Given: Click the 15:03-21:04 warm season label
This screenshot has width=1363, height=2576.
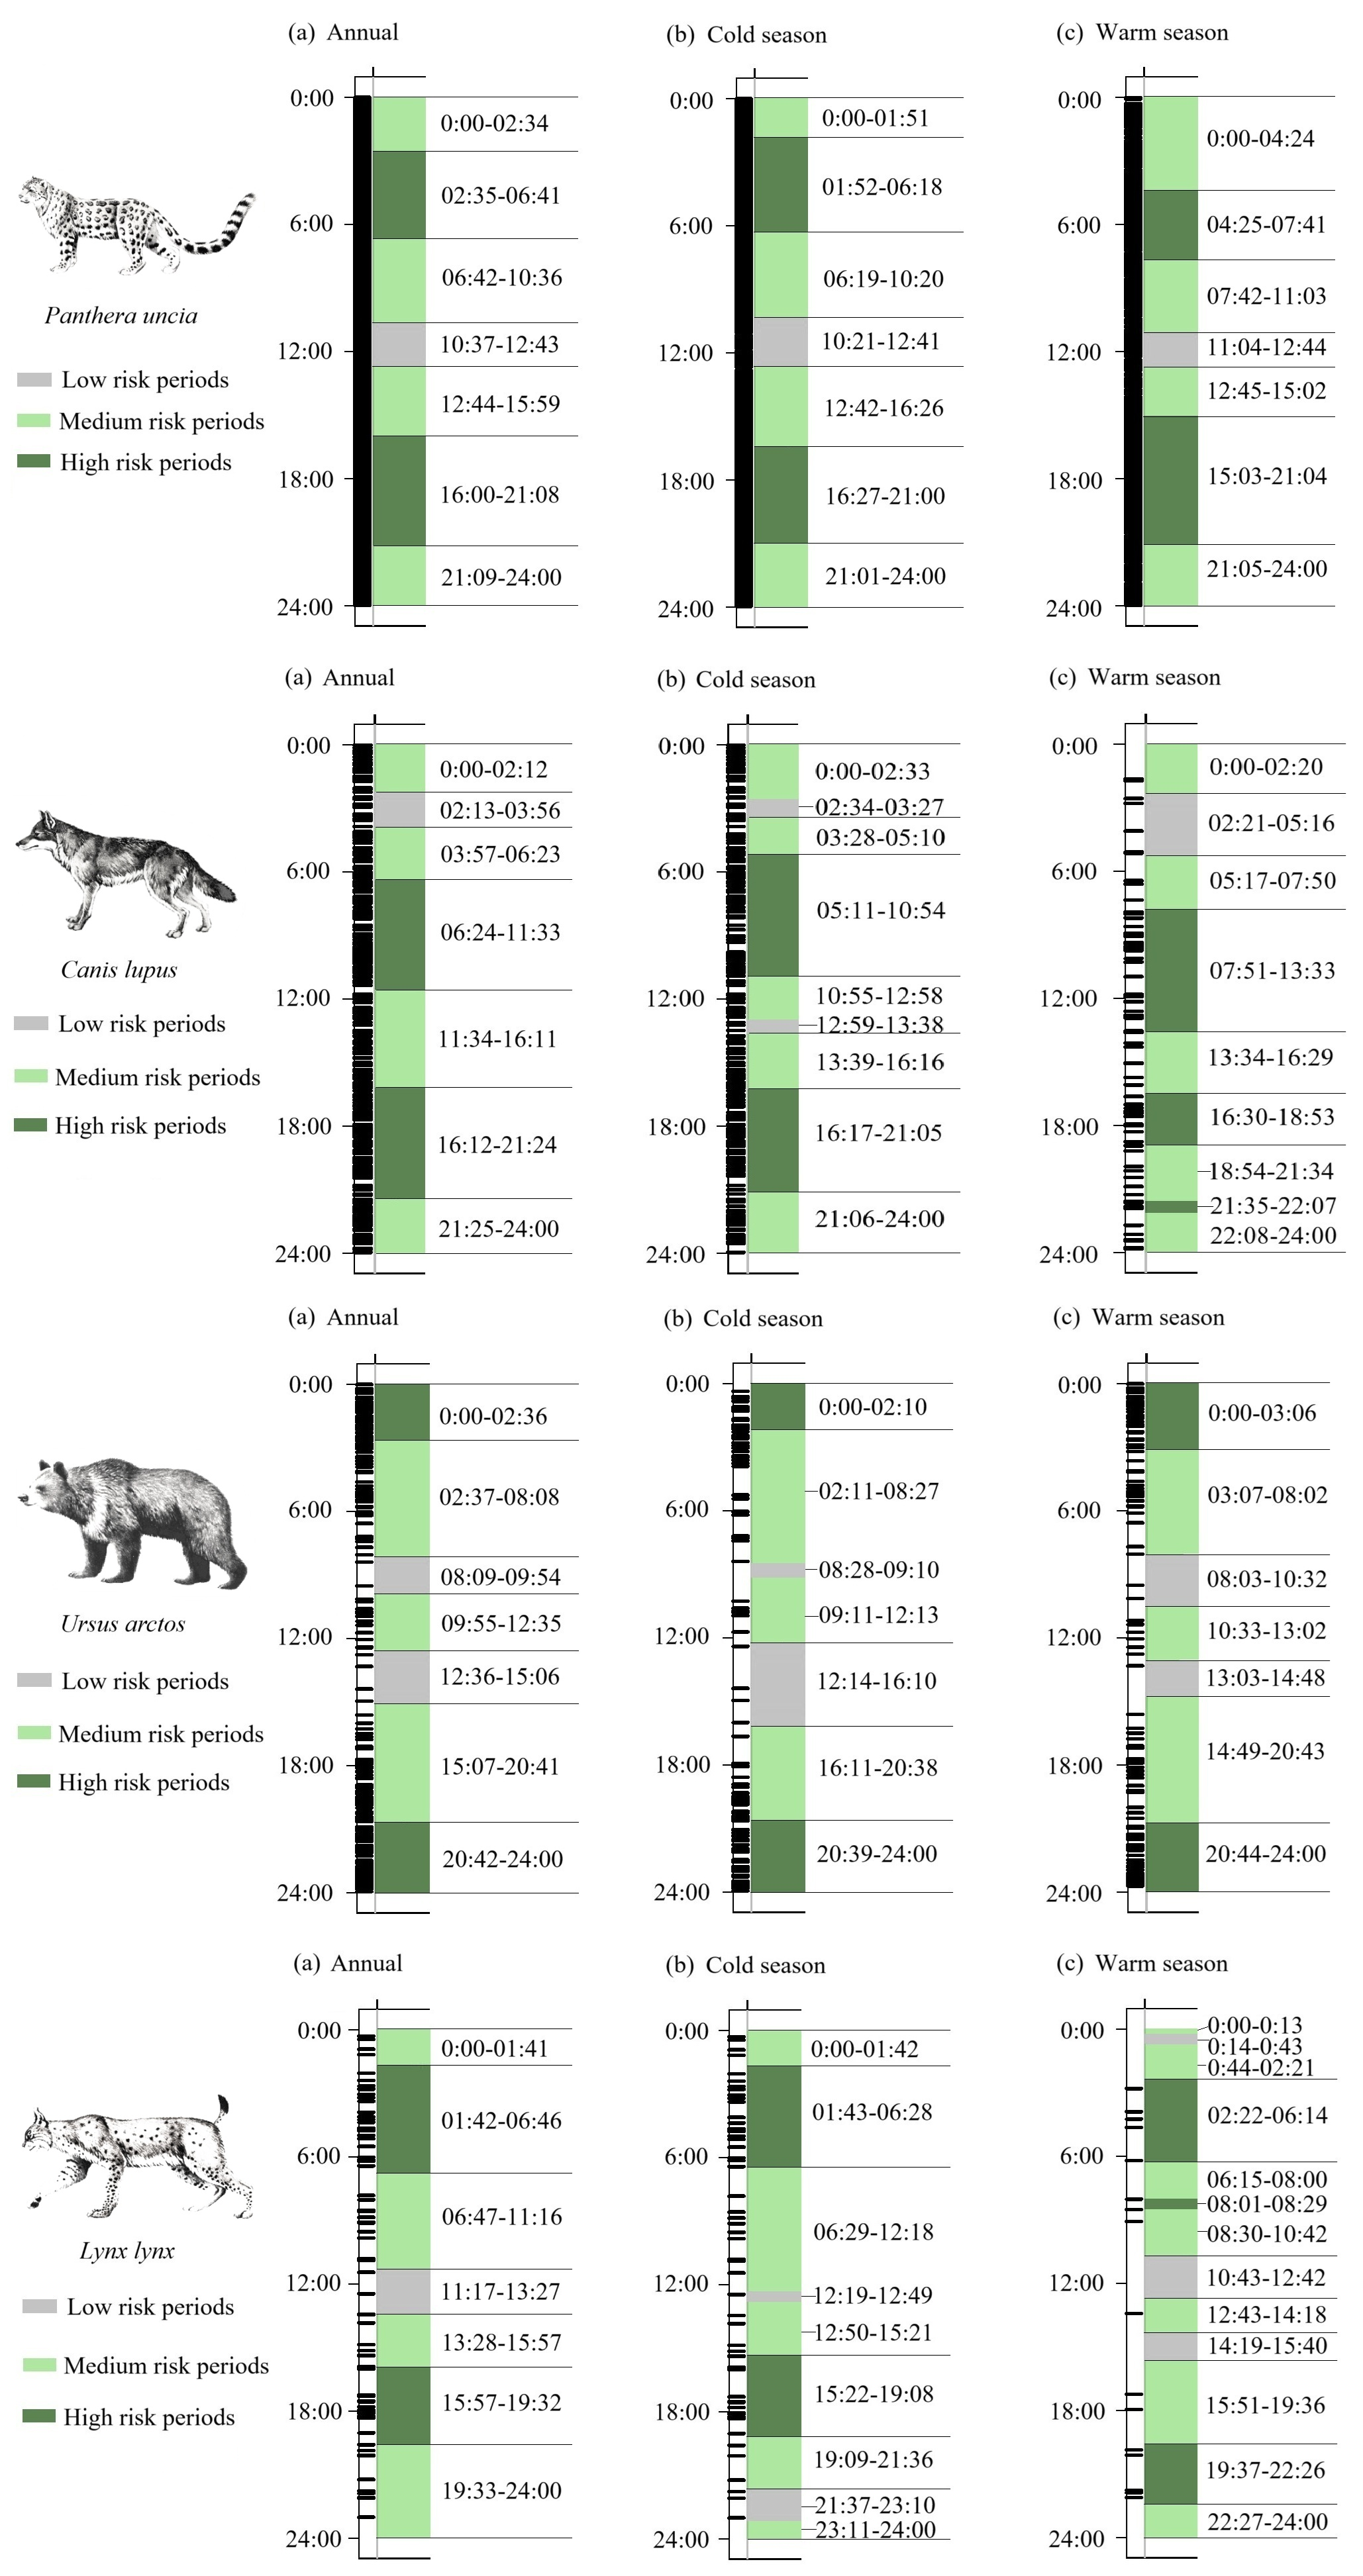Looking at the screenshot, I should click(1267, 477).
